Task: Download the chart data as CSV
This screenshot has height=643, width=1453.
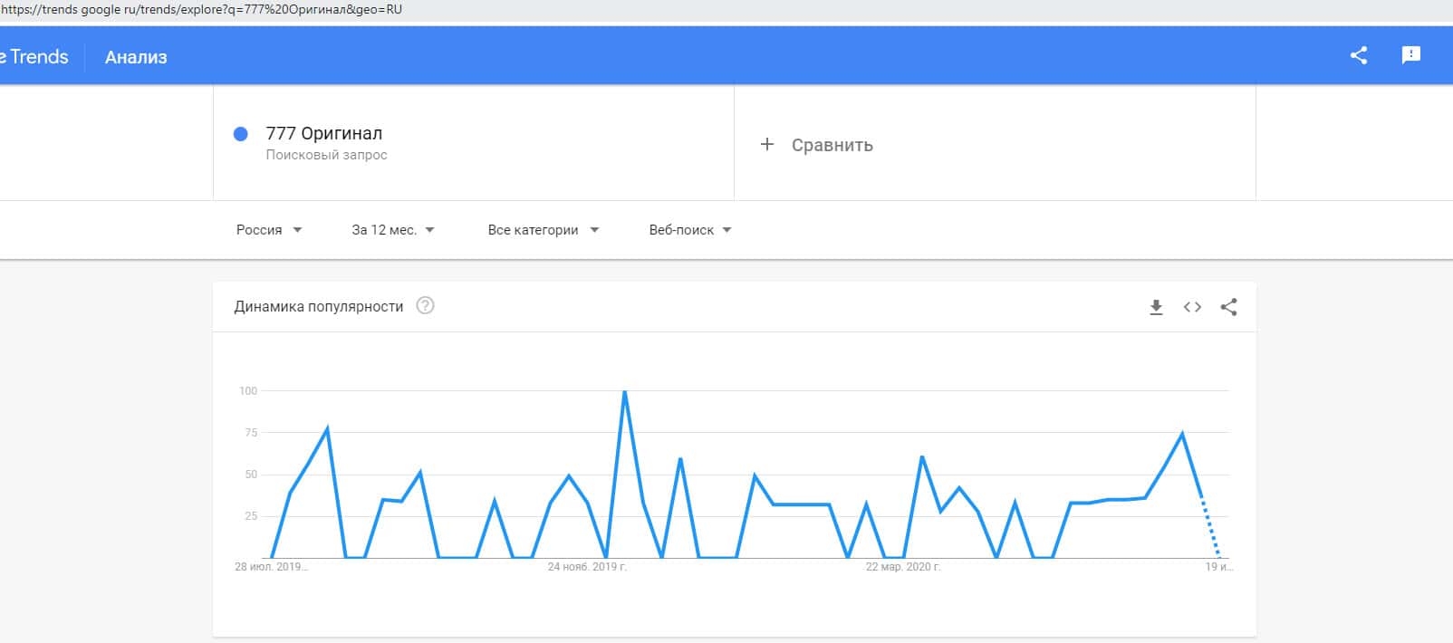Action: pos(1156,307)
